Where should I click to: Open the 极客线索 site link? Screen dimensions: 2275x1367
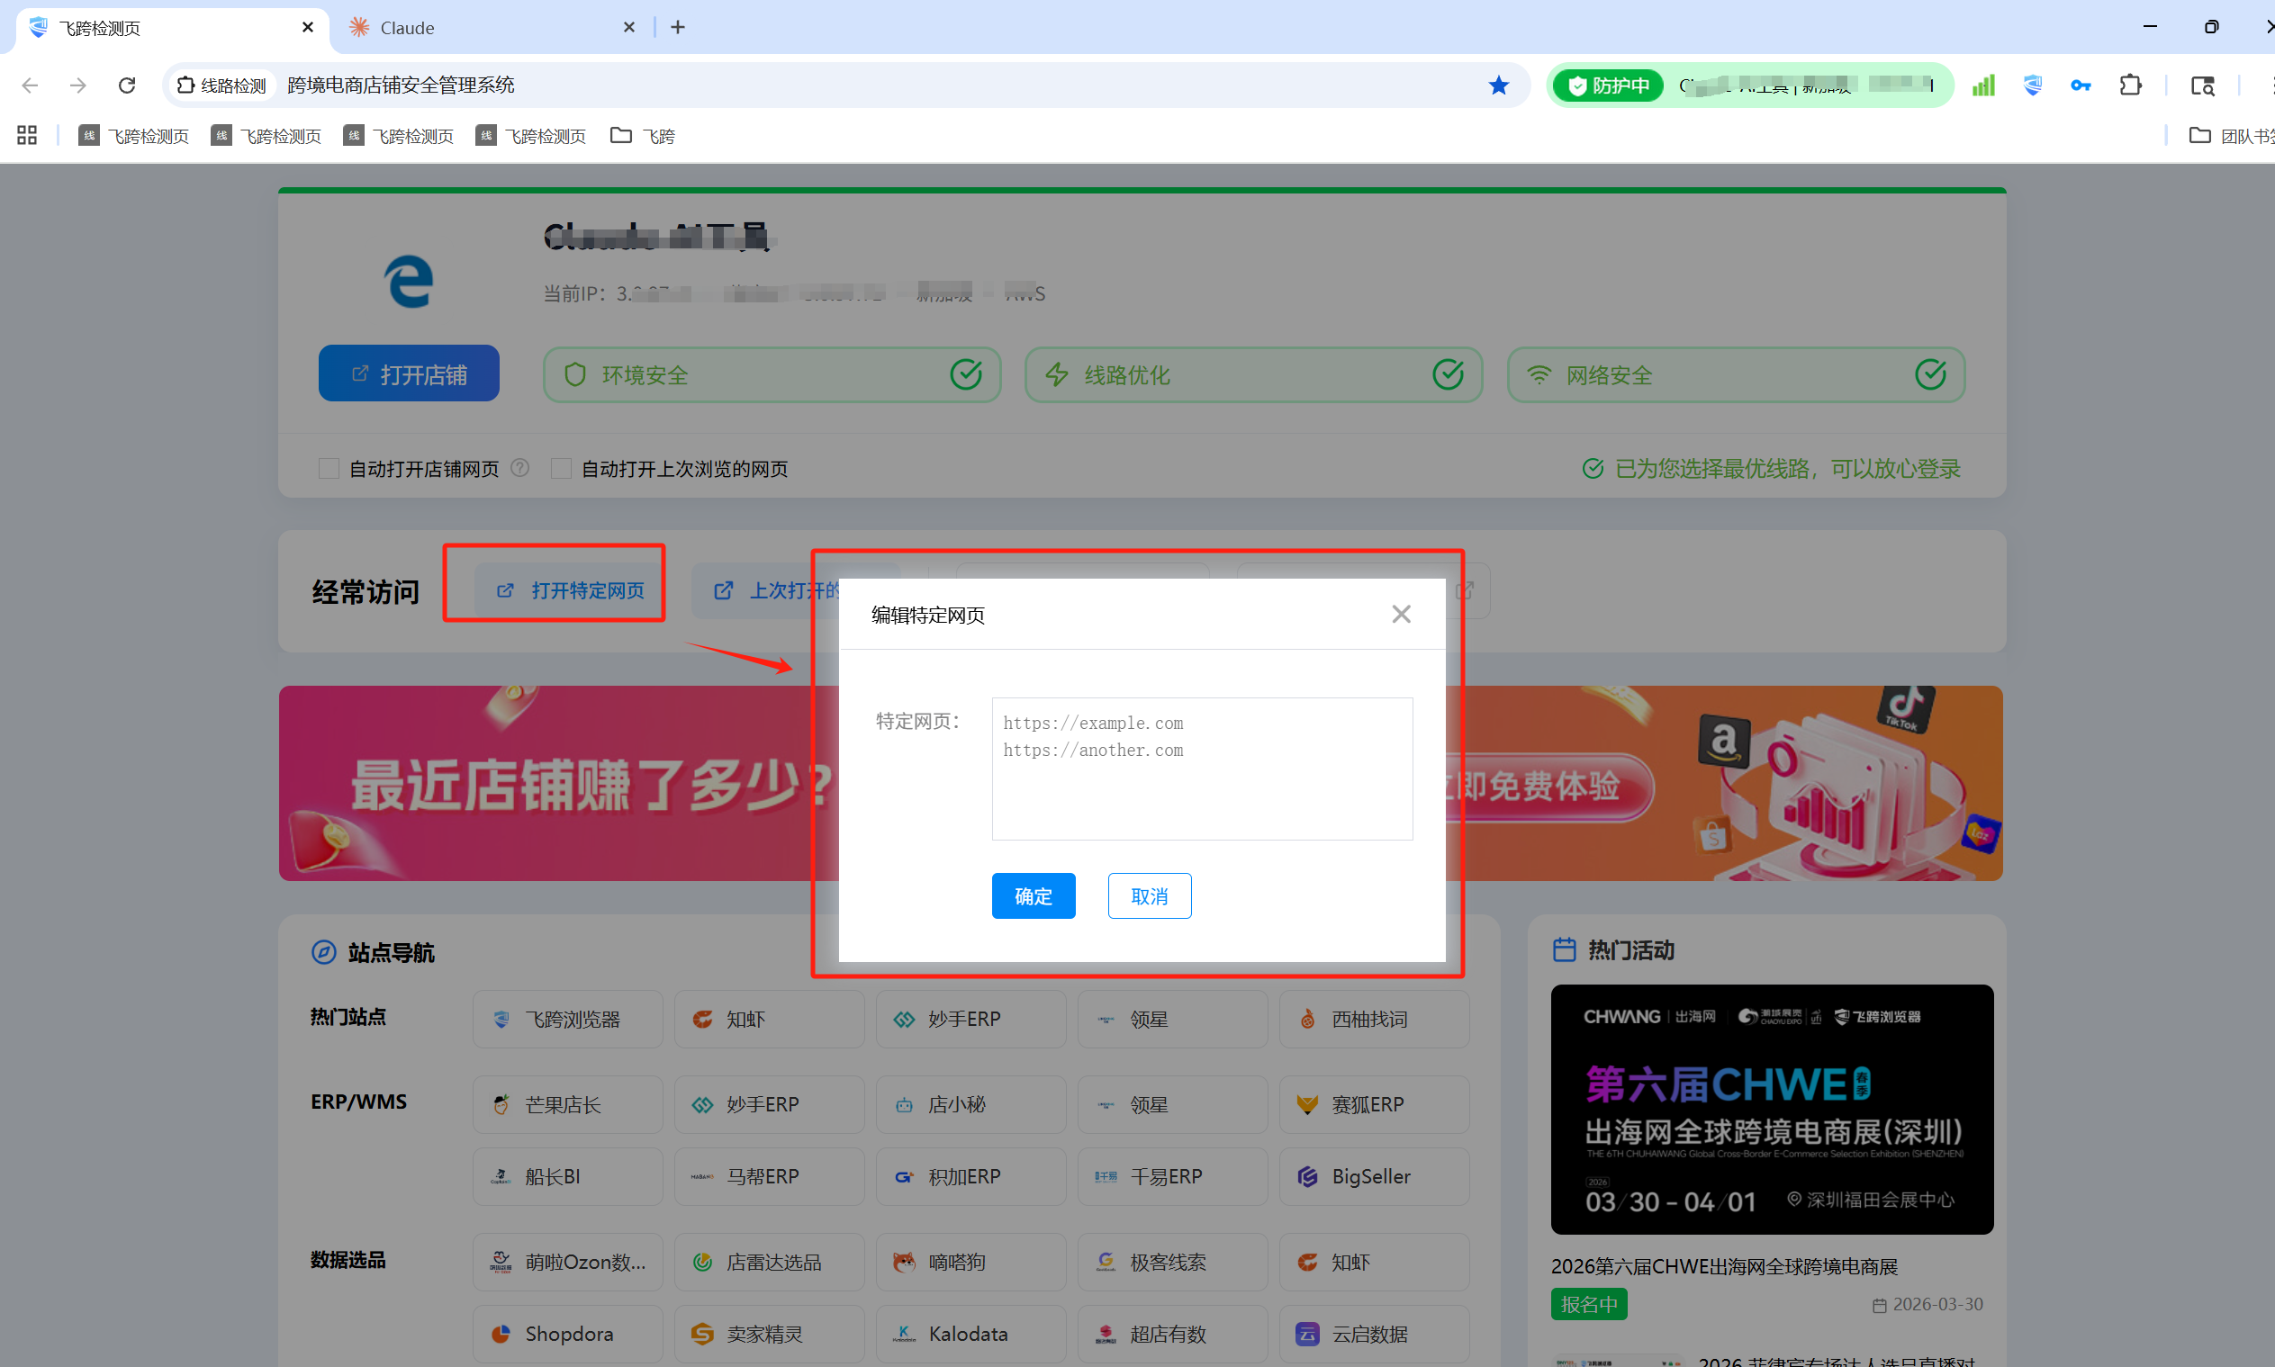[x=1173, y=1262]
